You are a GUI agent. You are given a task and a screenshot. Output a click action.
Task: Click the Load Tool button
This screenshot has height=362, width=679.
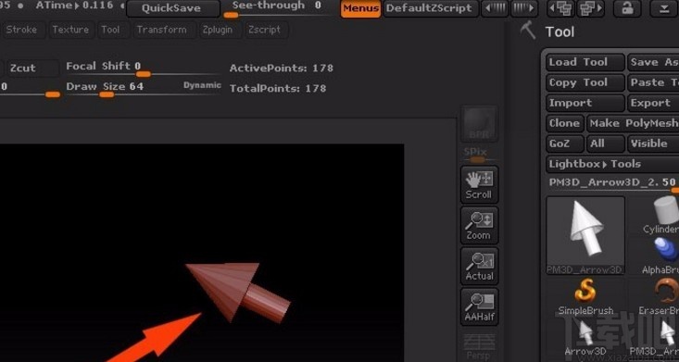[585, 62]
